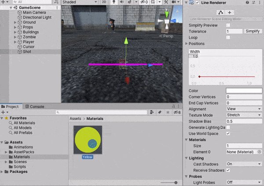The image size is (264, 186).
Task: Click the Persp projection label
Action: point(168,36)
